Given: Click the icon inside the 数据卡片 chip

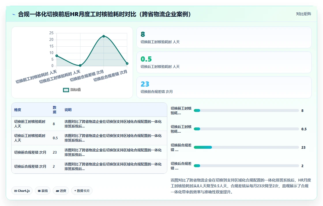Looking at the screenshot, I should (75, 190).
